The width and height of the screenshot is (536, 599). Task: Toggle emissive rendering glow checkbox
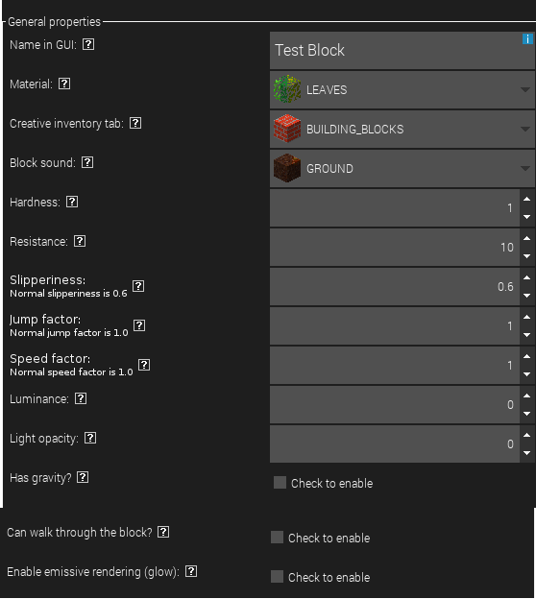point(278,577)
